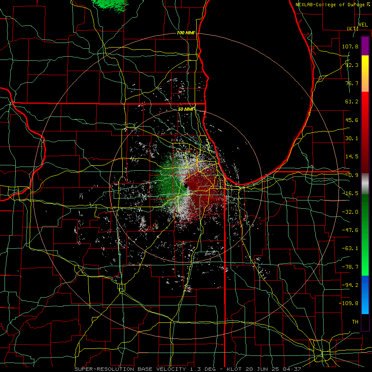Click the 107.8 scale value
372x372 pixels.
pyautogui.click(x=350, y=46)
